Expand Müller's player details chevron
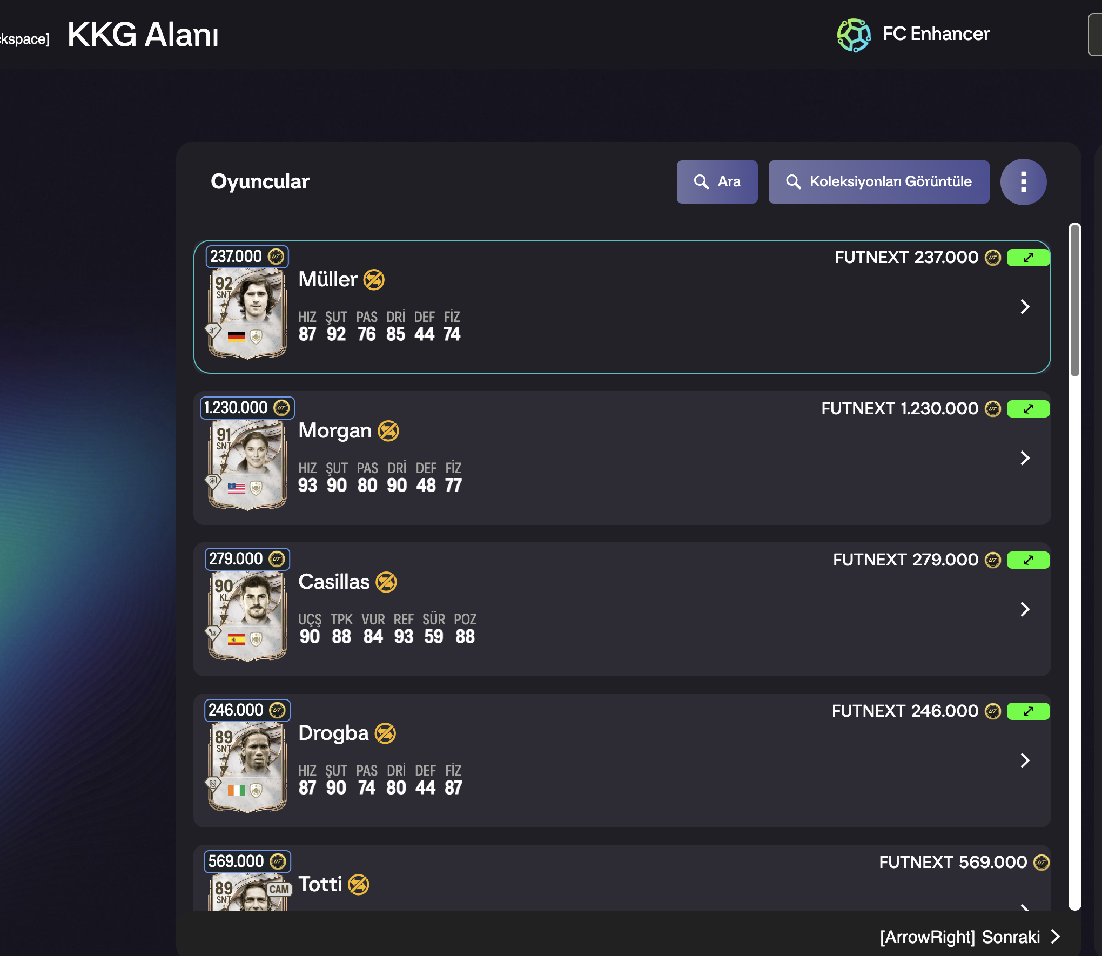1102x956 pixels. click(1025, 307)
